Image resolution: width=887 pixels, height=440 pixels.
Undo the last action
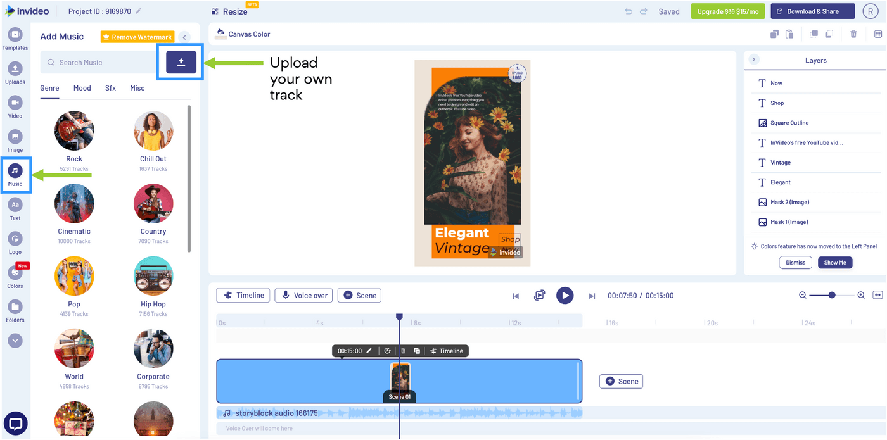pyautogui.click(x=629, y=11)
